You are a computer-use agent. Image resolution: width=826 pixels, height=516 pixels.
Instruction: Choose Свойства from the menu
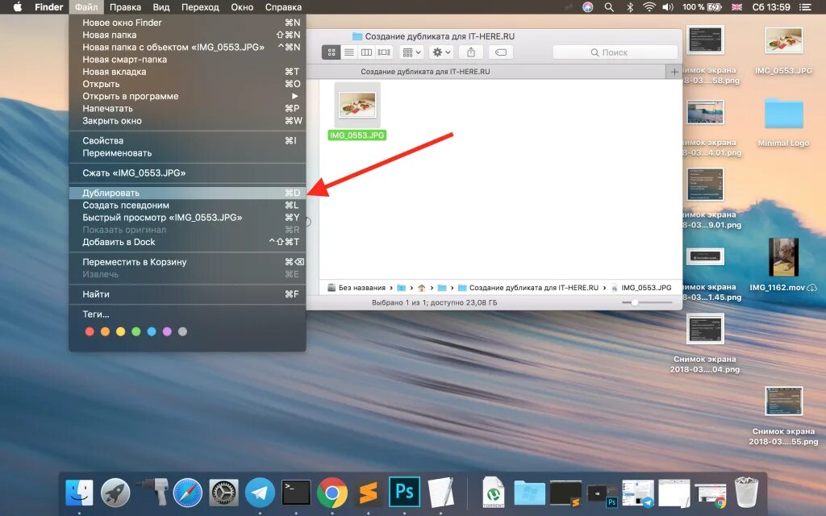(x=187, y=140)
